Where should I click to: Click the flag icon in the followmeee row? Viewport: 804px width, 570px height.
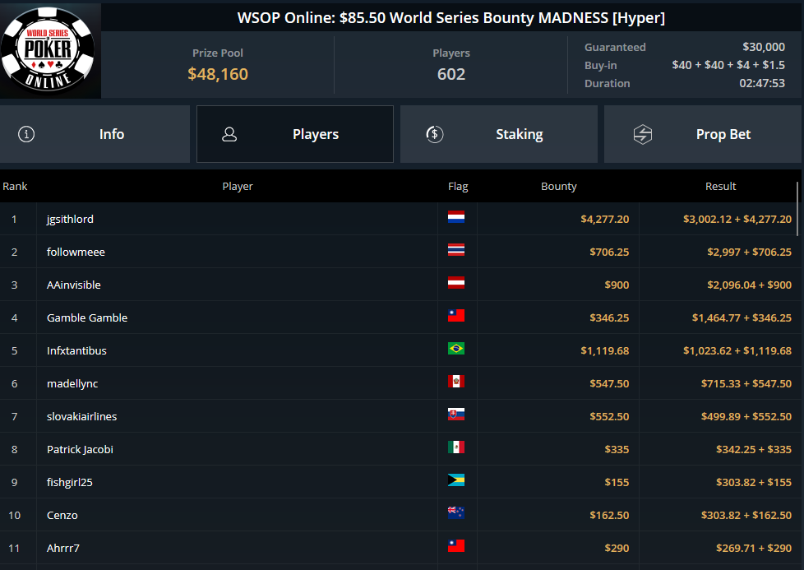click(x=455, y=250)
